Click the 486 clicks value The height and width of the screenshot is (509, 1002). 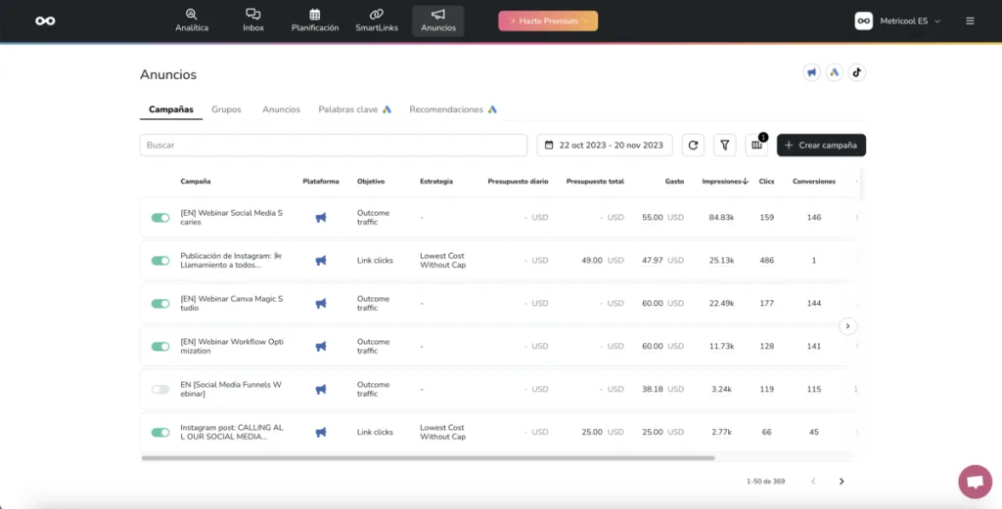(767, 260)
